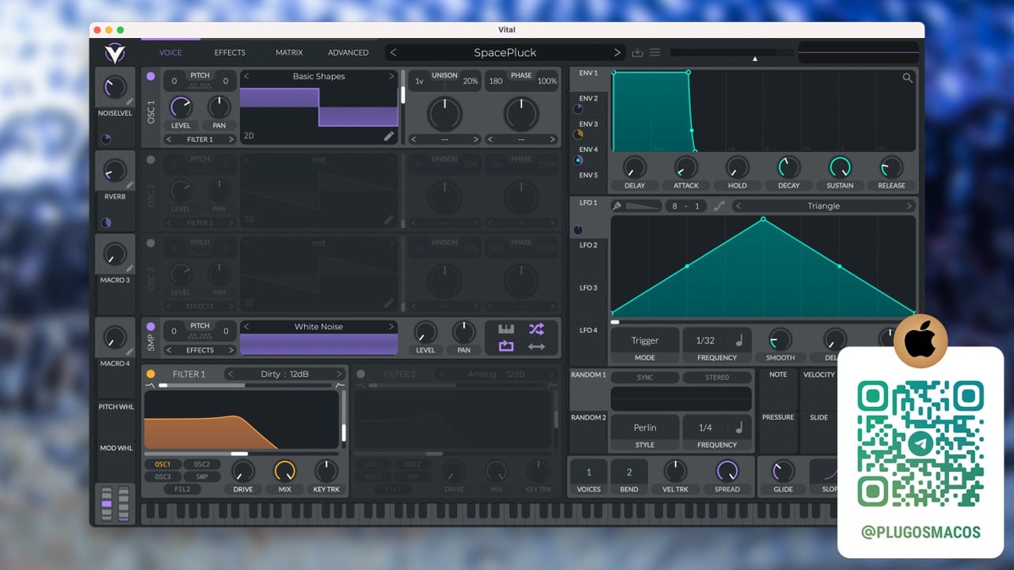Screen dimensions: 1014x570
Task: Select next LFO shape after Triangle
Action: pos(909,206)
